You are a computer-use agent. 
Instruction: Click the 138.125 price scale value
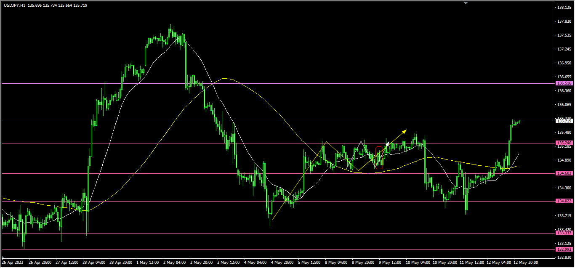[x=564, y=8]
